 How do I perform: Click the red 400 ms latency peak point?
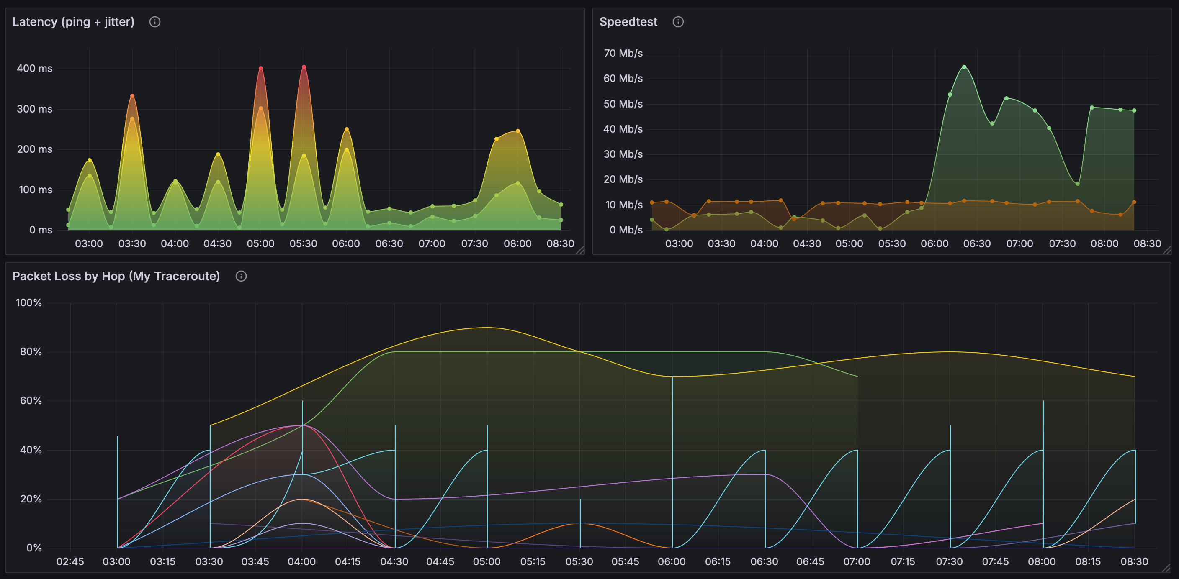260,68
